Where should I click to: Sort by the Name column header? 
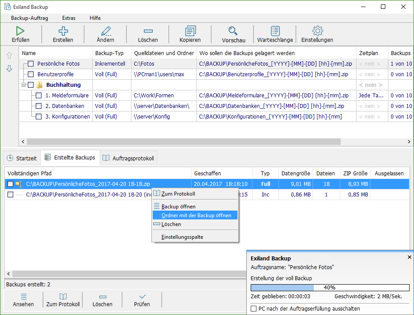pos(56,53)
